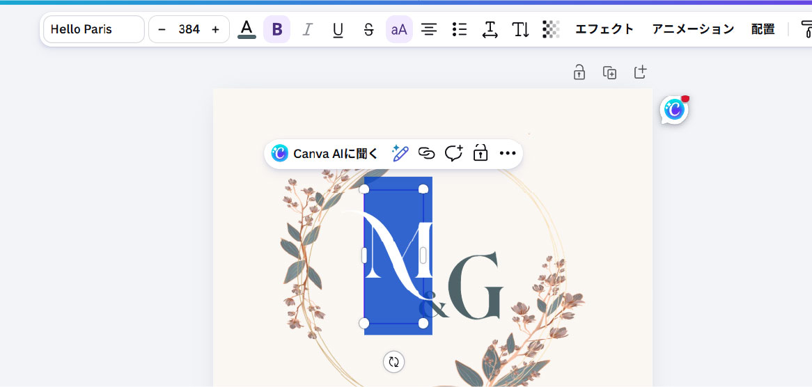The height and width of the screenshot is (387, 812).
Task: Click the bottom-right corner handle of the selection
Action: [423, 324]
